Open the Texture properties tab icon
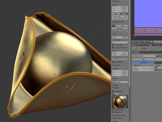This screenshot has height=122, width=162. [157, 45]
